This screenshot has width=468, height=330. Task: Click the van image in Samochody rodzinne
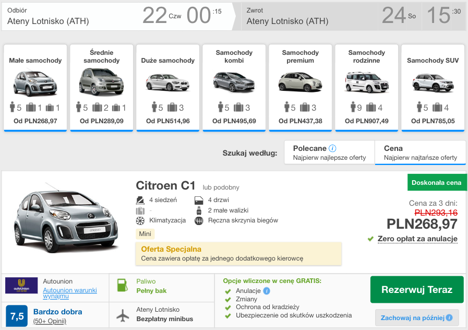pos(366,82)
